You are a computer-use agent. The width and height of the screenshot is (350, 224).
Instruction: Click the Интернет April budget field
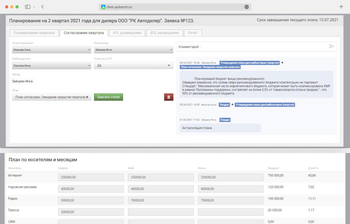coord(90,177)
